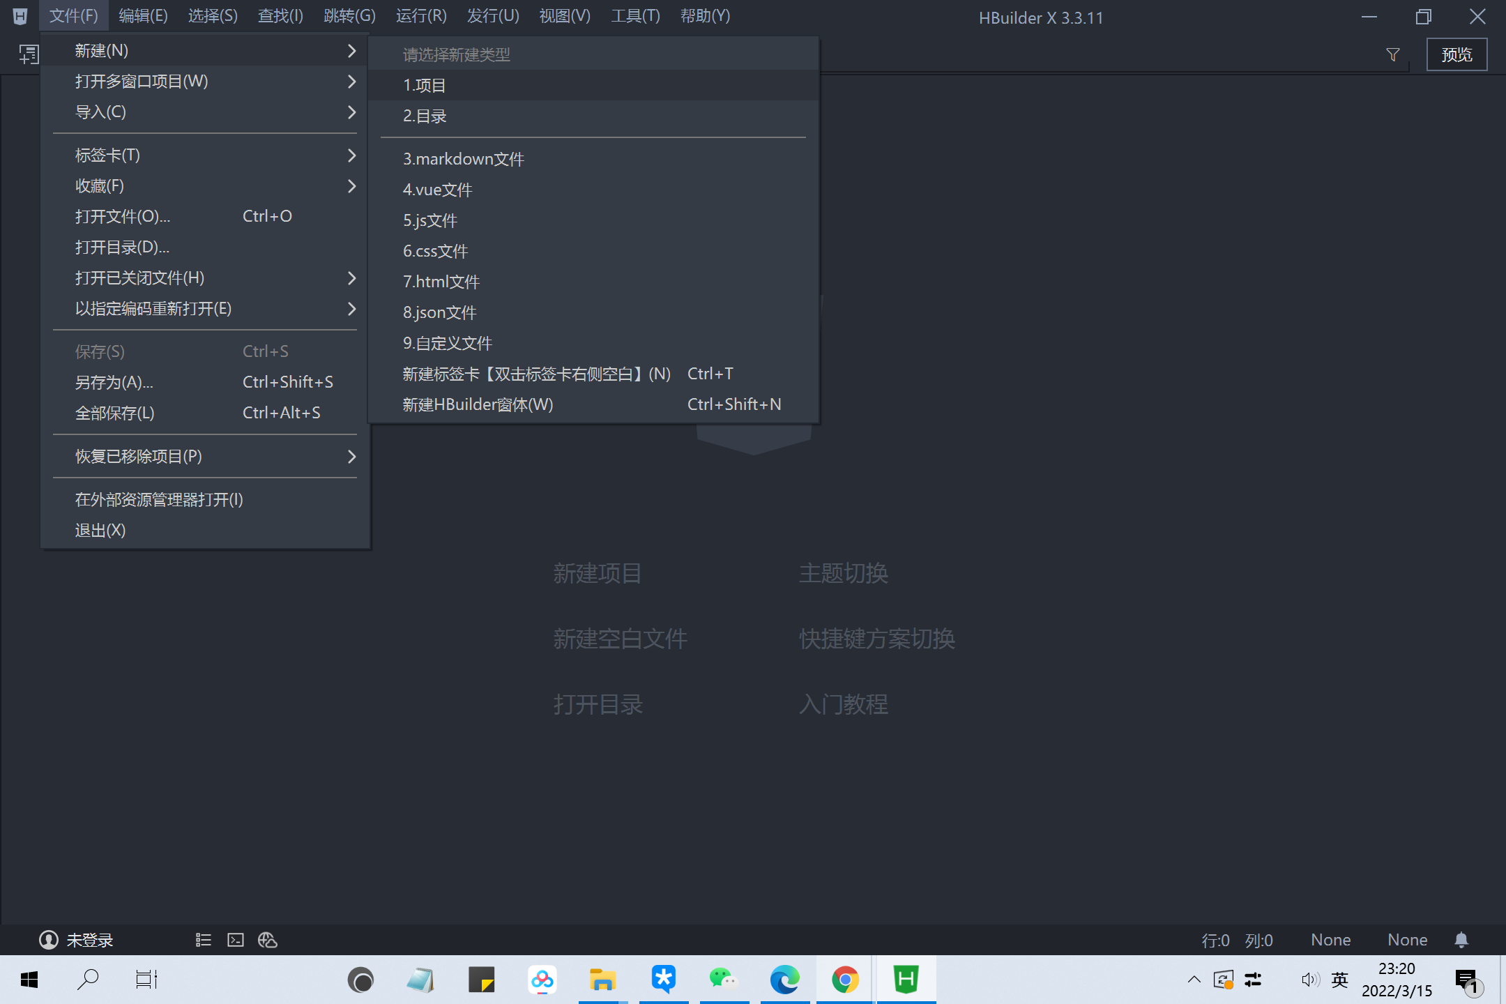
Task: Open Baidu Netdisk taskbar icon
Action: pos(542,980)
